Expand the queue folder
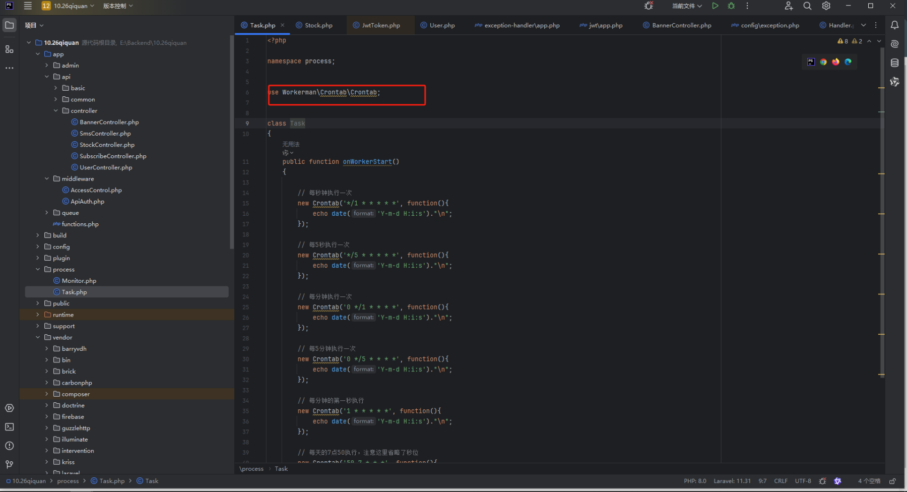 coord(47,213)
